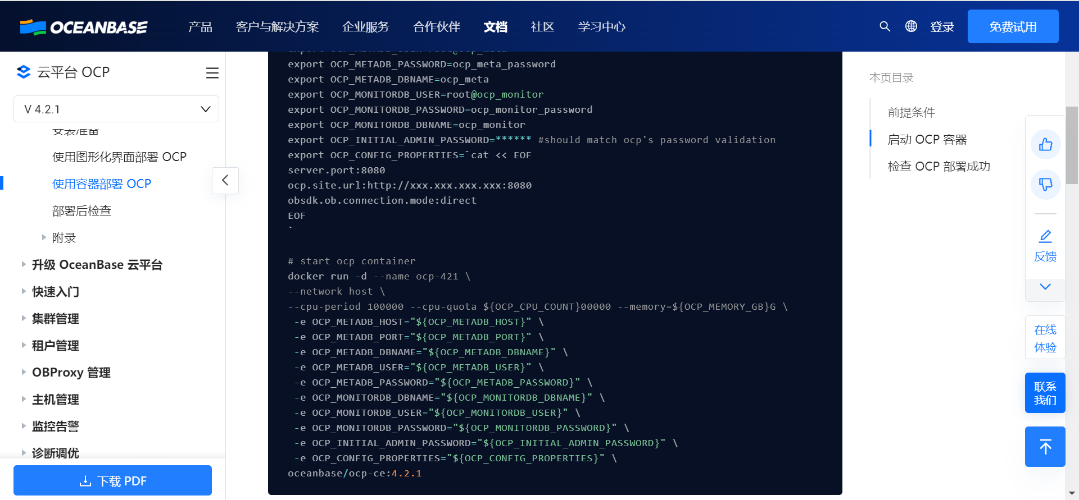Jump to 启动 OCP 容器 section
Viewport: 1079px width, 500px height.
pyautogui.click(x=927, y=139)
